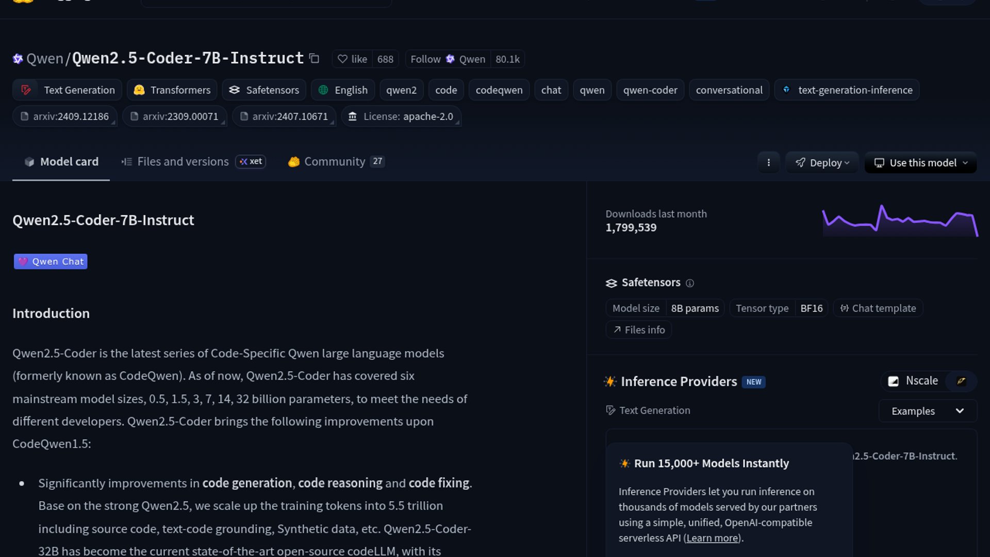Image resolution: width=990 pixels, height=557 pixels.
Task: Click the Nscale provider settings icon
Action: (x=961, y=381)
